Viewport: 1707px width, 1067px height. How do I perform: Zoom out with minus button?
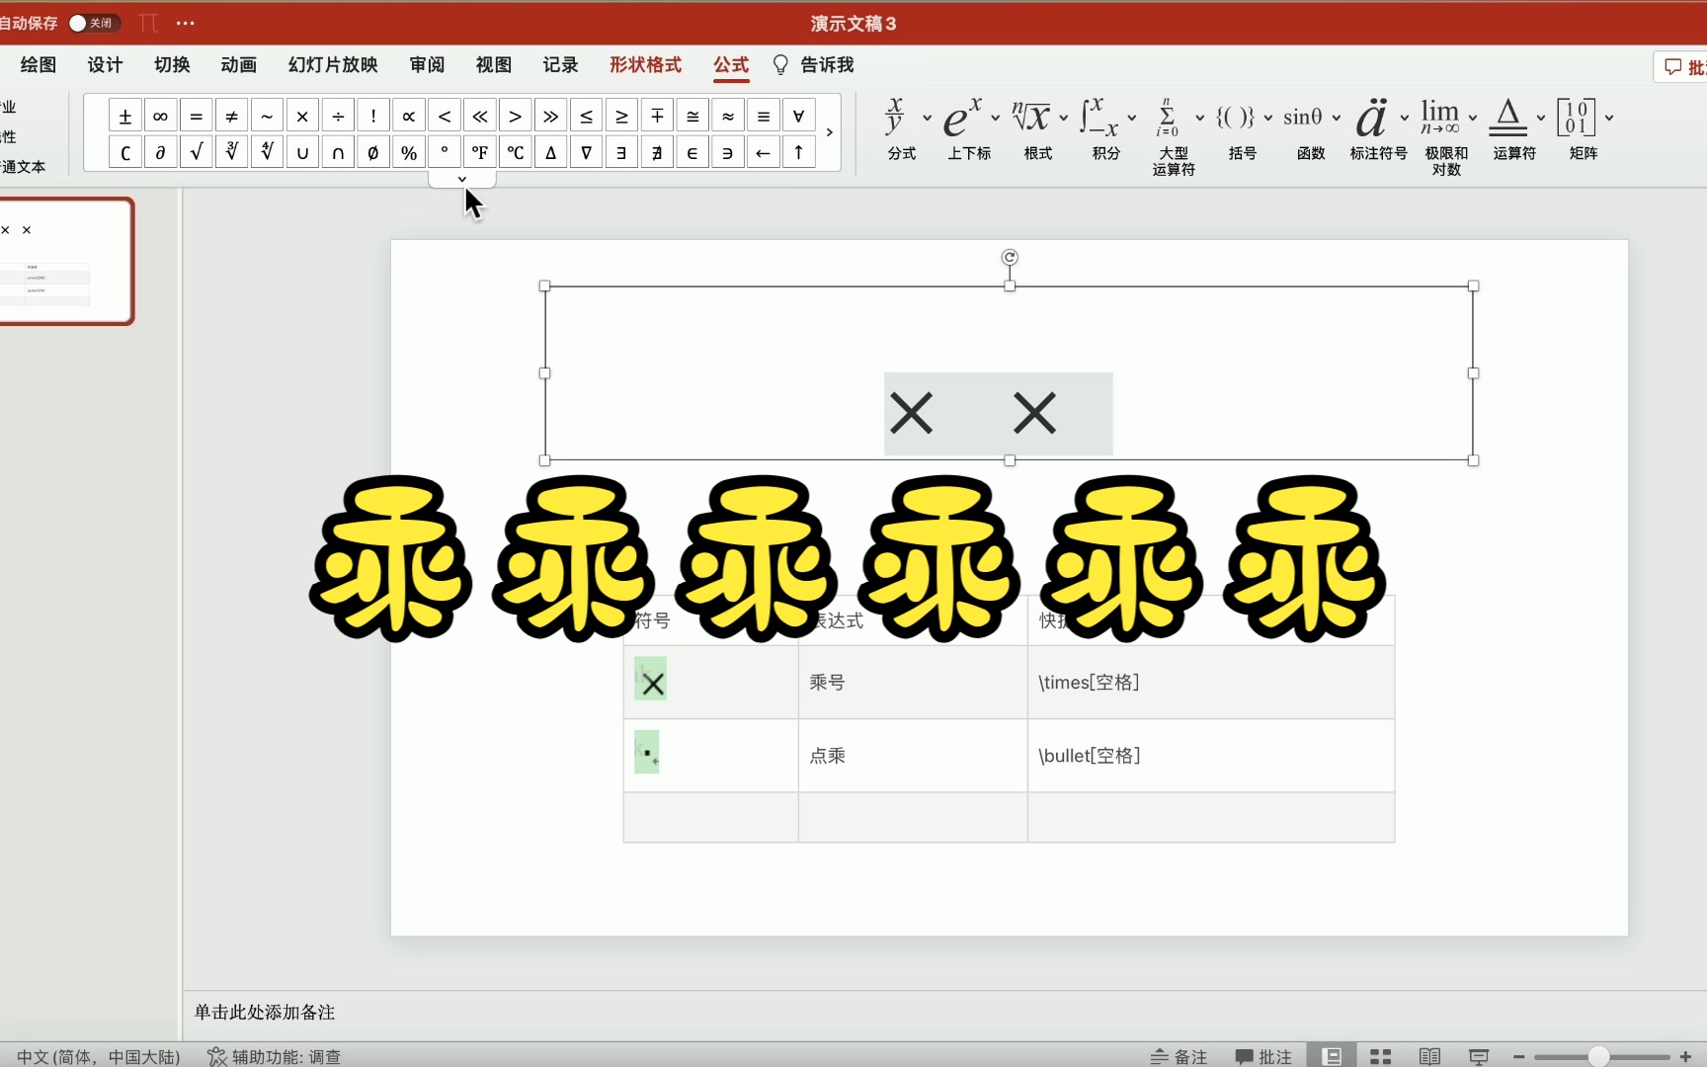coord(1518,1056)
